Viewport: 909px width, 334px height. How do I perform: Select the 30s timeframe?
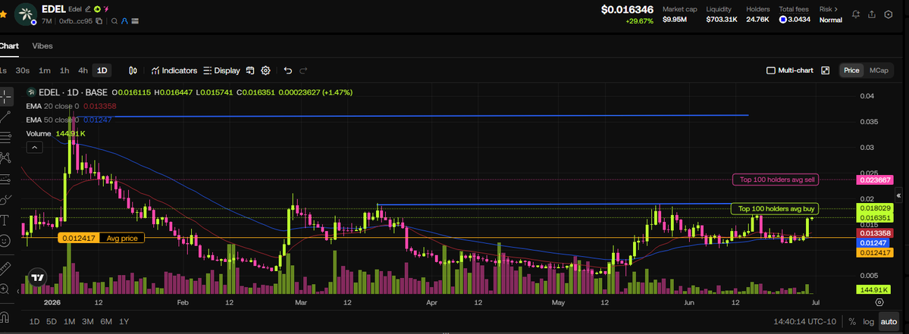[23, 70]
